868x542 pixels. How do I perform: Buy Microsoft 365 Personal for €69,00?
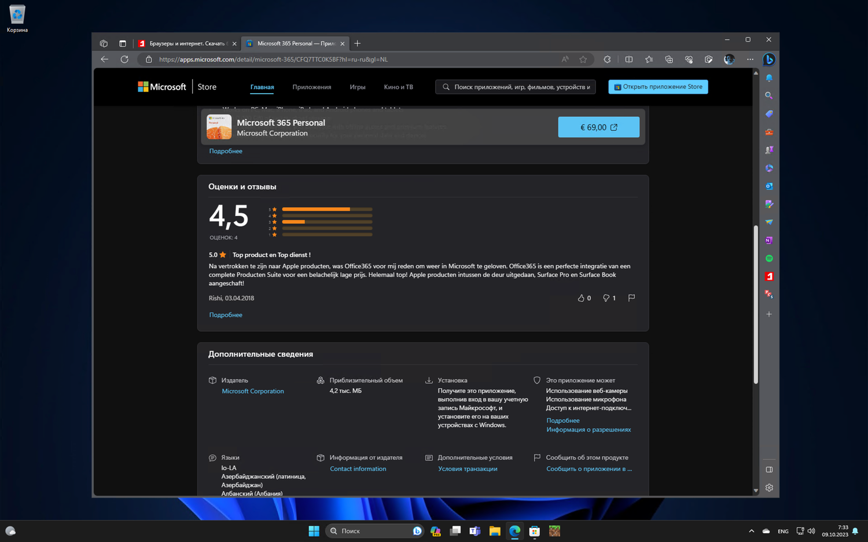599,127
